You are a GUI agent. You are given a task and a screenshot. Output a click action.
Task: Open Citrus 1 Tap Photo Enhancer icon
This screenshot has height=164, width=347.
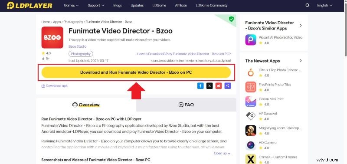pyautogui.click(x=251, y=72)
